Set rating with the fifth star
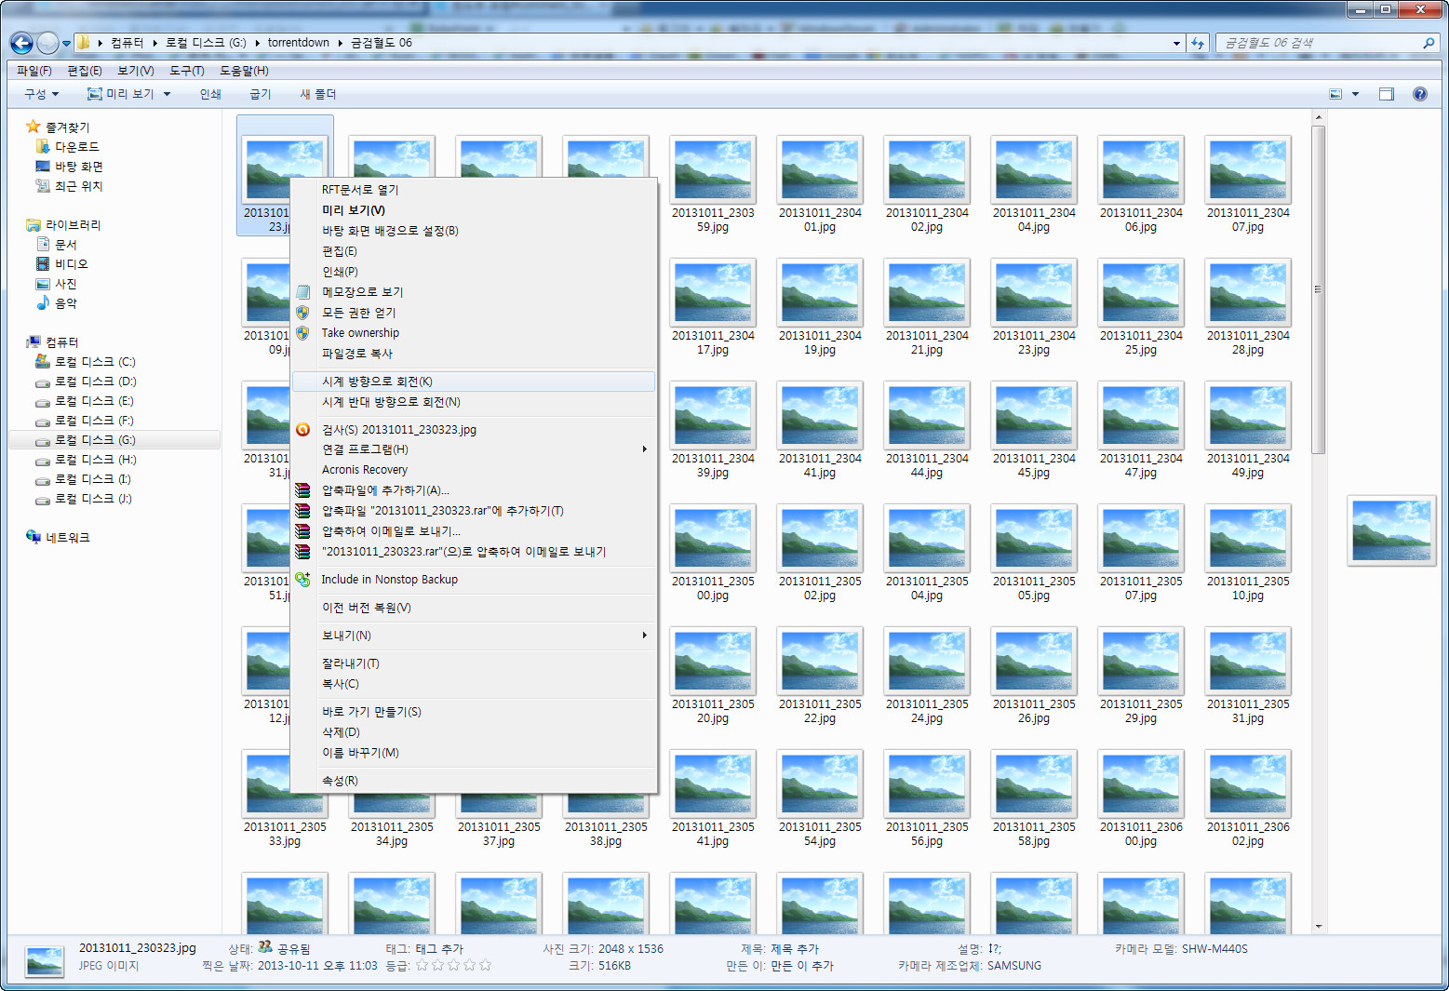The height and width of the screenshot is (991, 1449). 485,966
